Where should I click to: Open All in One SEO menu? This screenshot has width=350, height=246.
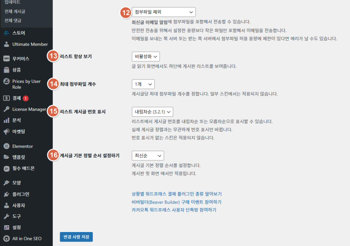[x=26, y=238]
